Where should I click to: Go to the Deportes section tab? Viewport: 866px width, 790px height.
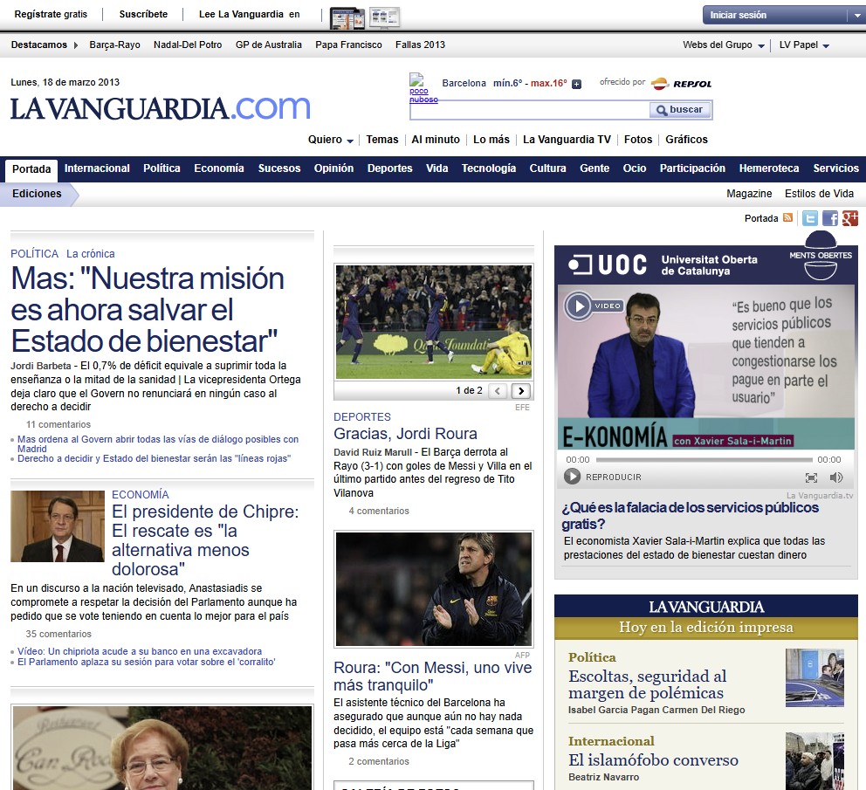(389, 168)
